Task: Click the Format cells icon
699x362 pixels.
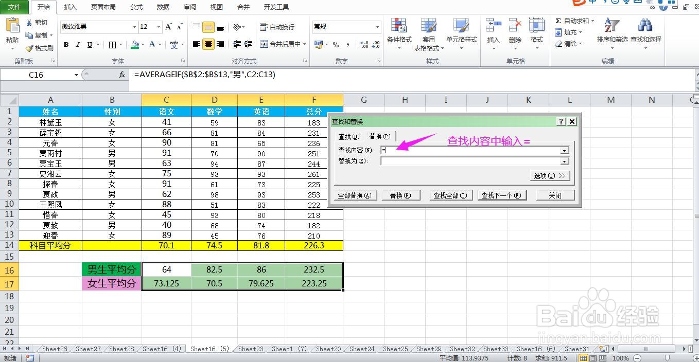Action: [537, 25]
